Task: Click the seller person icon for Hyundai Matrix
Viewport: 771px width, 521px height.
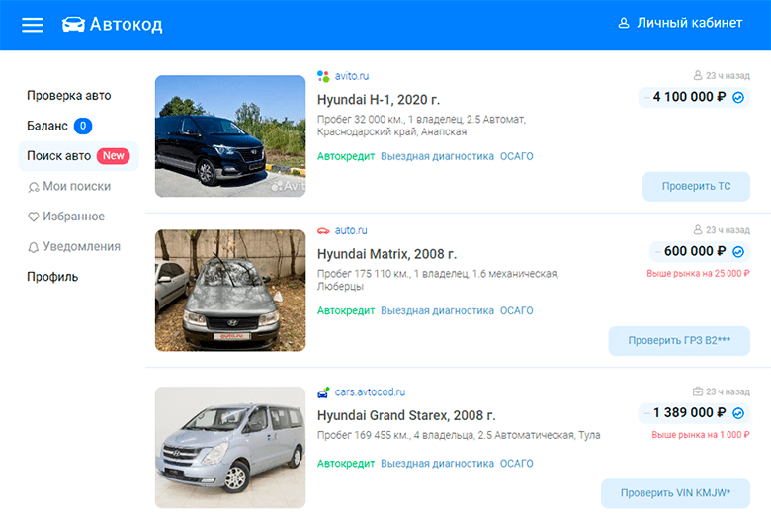Action: 698,230
